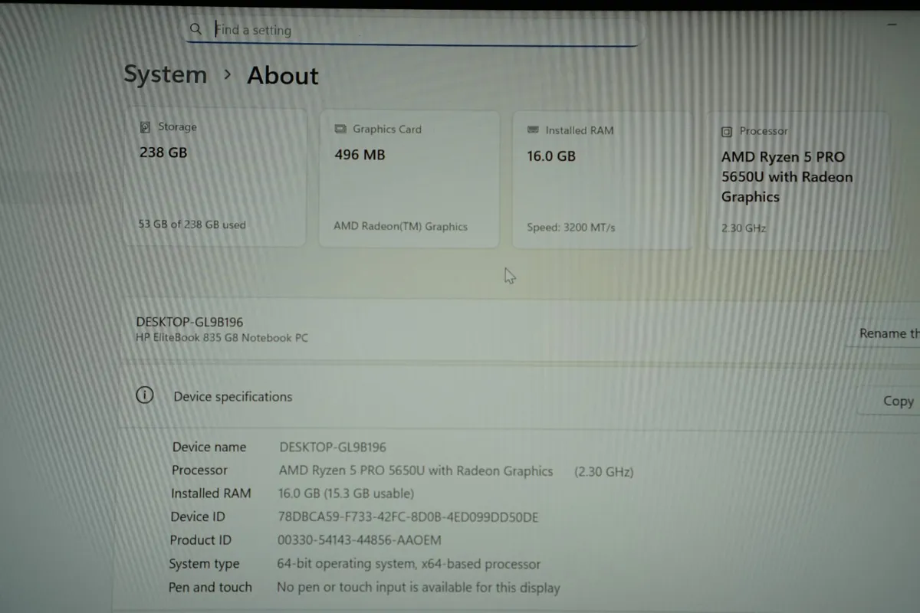Click the Storage drive icon
920x613 pixels.
pos(145,126)
